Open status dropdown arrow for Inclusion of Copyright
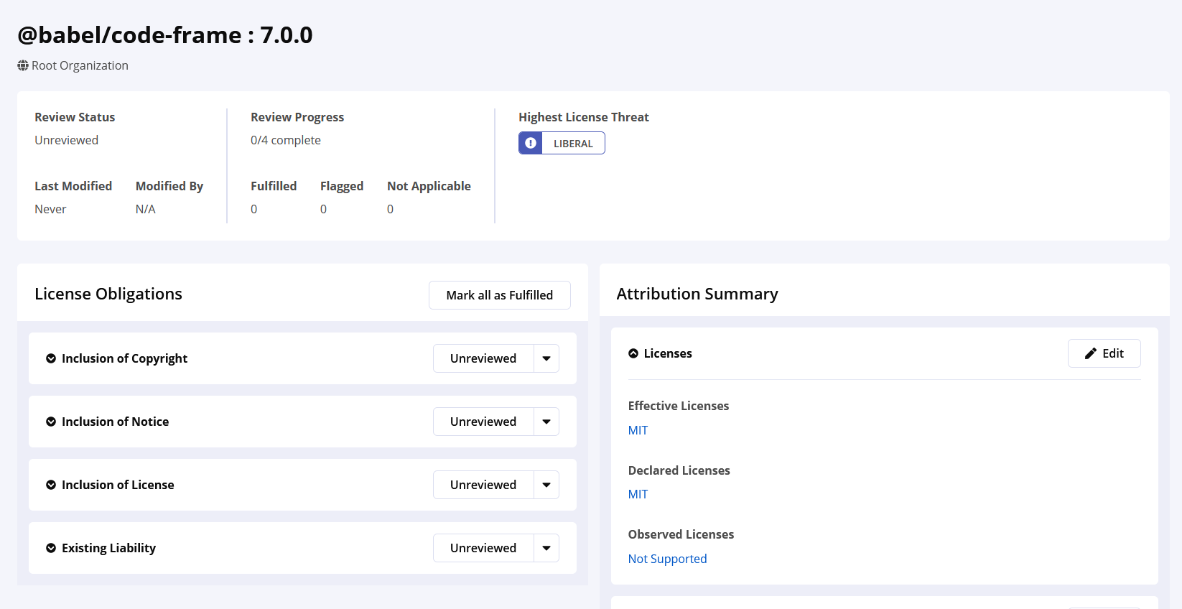This screenshot has width=1182, height=609. point(546,358)
